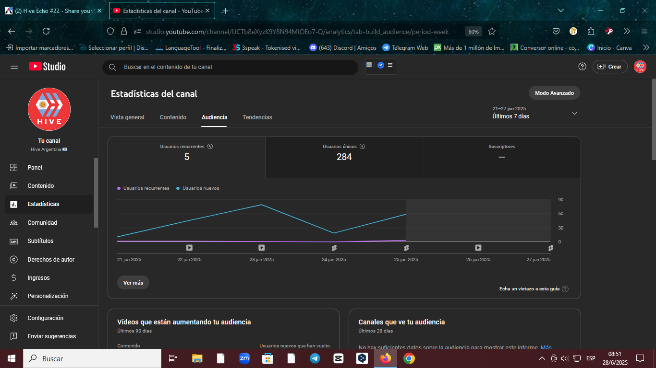656x368 pixels.
Task: Open Telegram from the Windows taskbar
Action: 315,358
